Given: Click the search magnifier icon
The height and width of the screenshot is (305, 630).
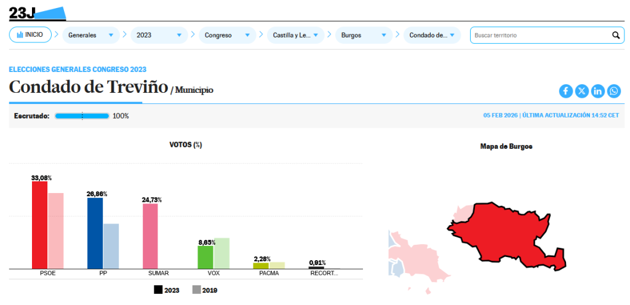Looking at the screenshot, I should pos(615,36).
